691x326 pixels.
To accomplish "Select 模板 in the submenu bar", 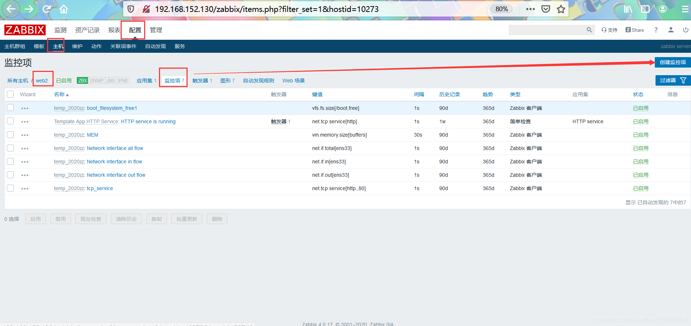I will (39, 46).
